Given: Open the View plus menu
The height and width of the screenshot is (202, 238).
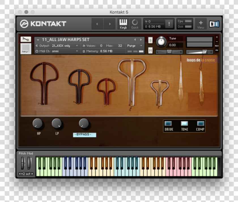Looking at the screenshot, I should [201, 24].
